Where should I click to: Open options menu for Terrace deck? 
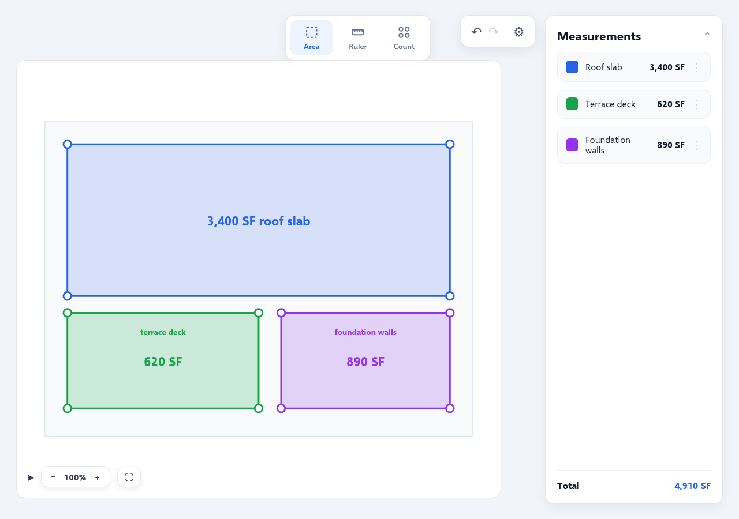point(697,104)
